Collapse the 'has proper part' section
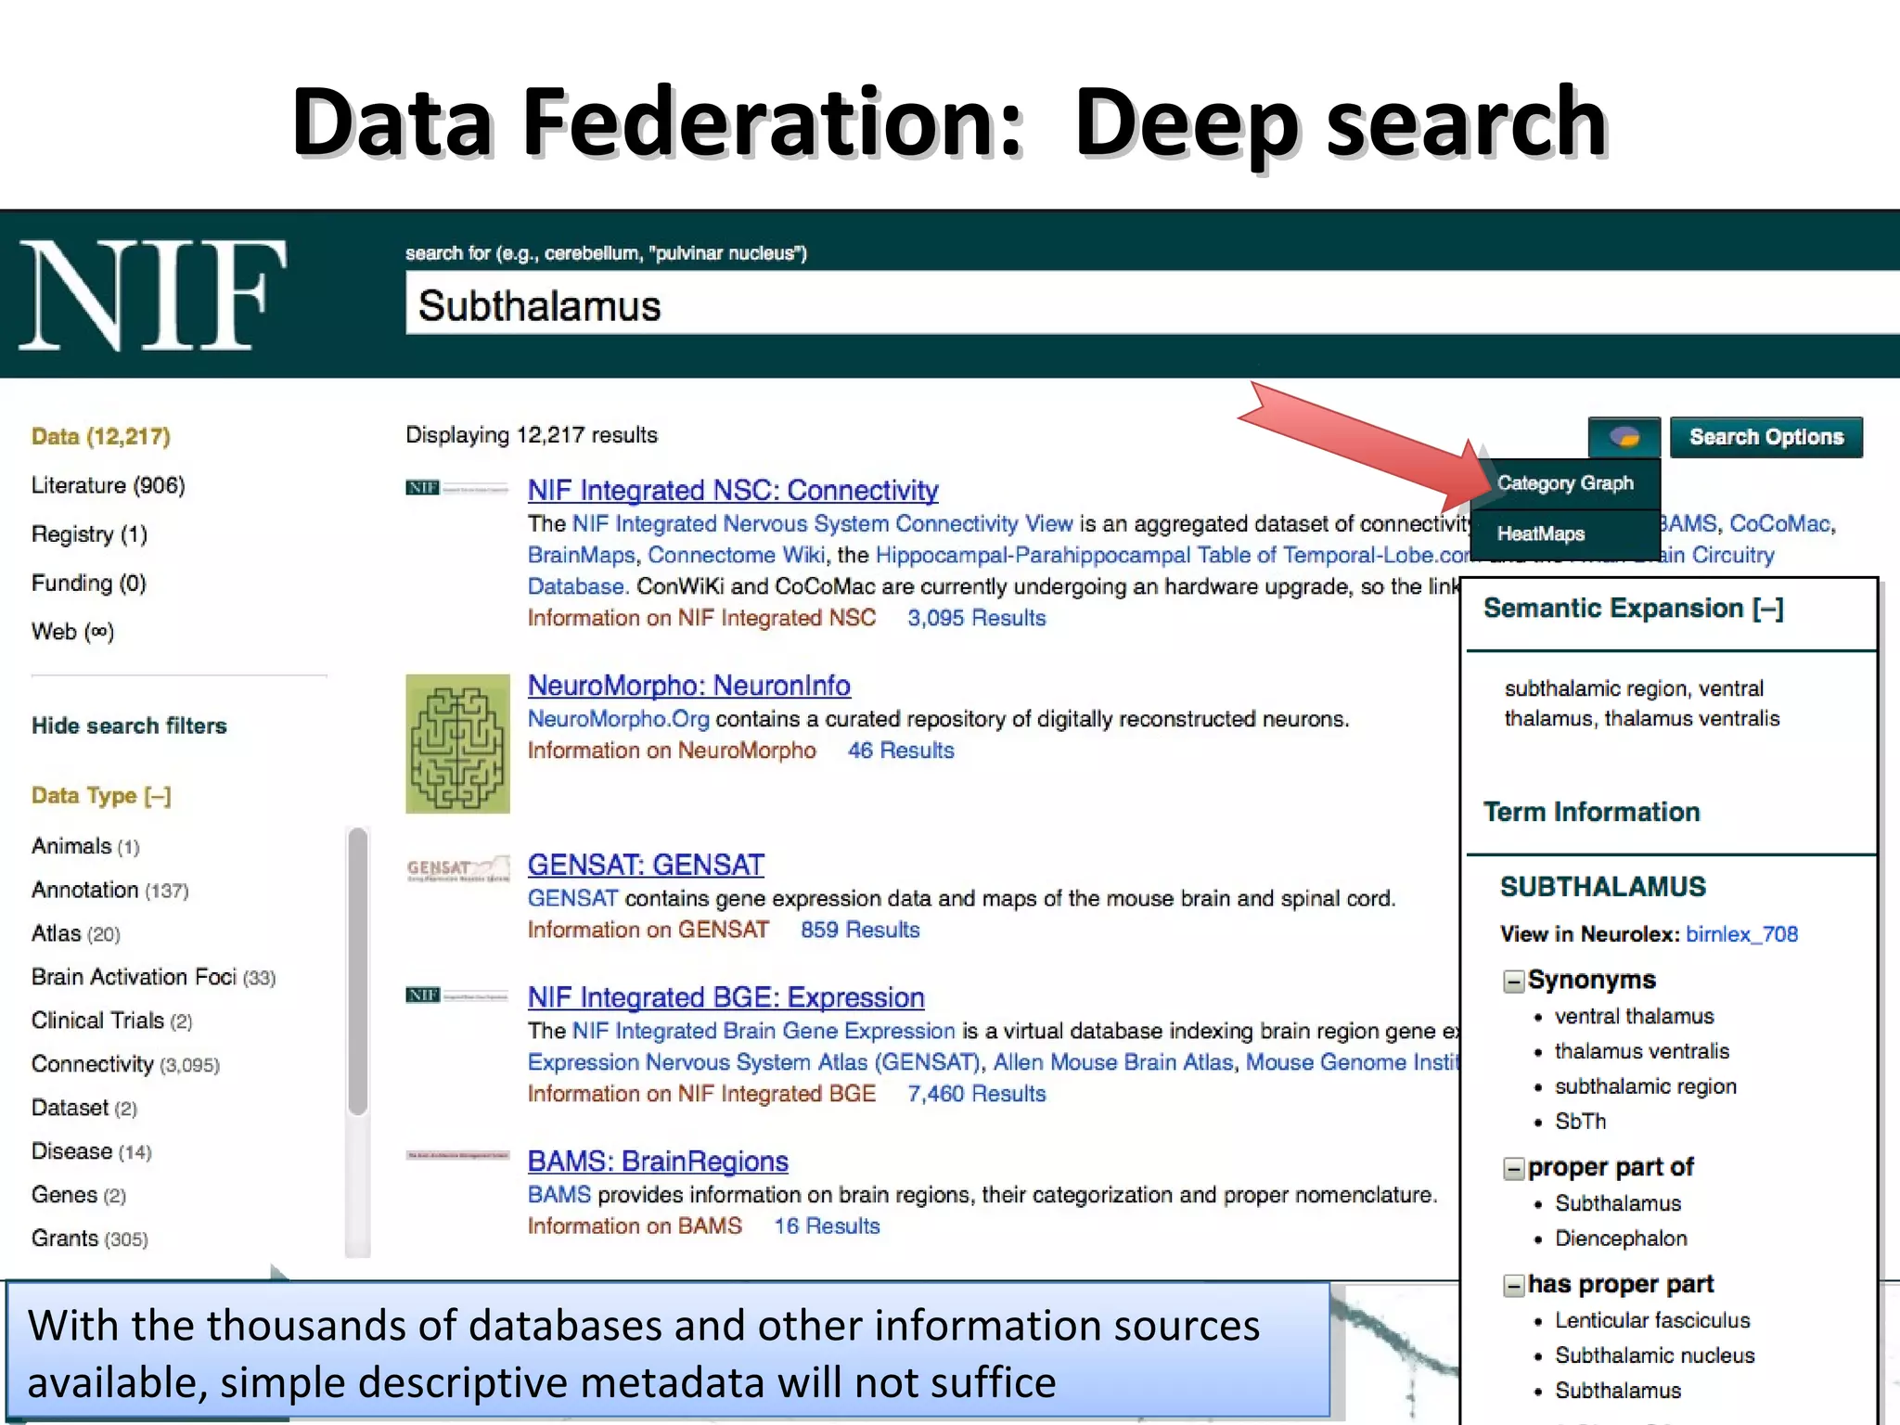The width and height of the screenshot is (1900, 1425). click(x=1513, y=1286)
